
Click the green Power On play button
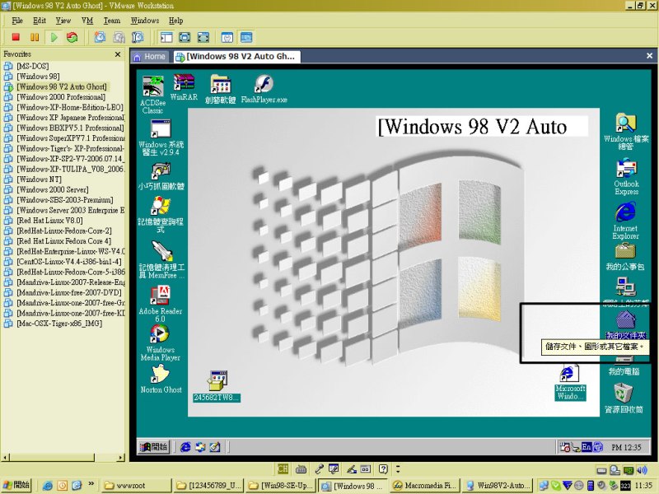point(54,37)
